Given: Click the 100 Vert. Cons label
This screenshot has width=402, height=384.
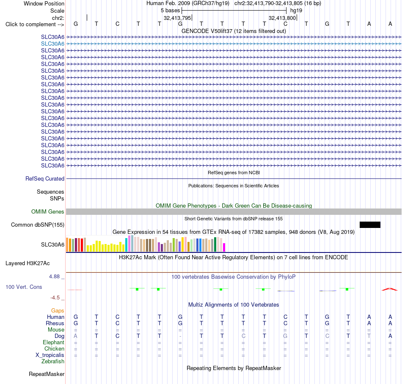Looking at the screenshot, I should coord(24,287).
